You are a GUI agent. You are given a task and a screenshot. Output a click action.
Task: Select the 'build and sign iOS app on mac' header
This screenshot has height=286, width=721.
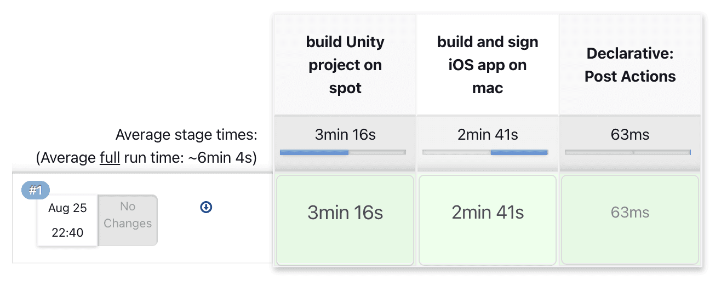pos(488,65)
